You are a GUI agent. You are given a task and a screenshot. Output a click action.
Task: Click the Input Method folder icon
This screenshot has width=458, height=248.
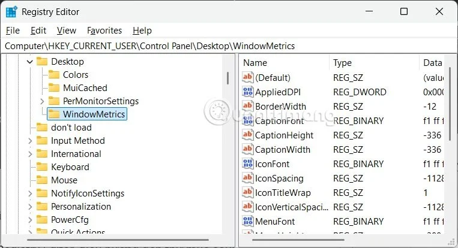pos(42,140)
